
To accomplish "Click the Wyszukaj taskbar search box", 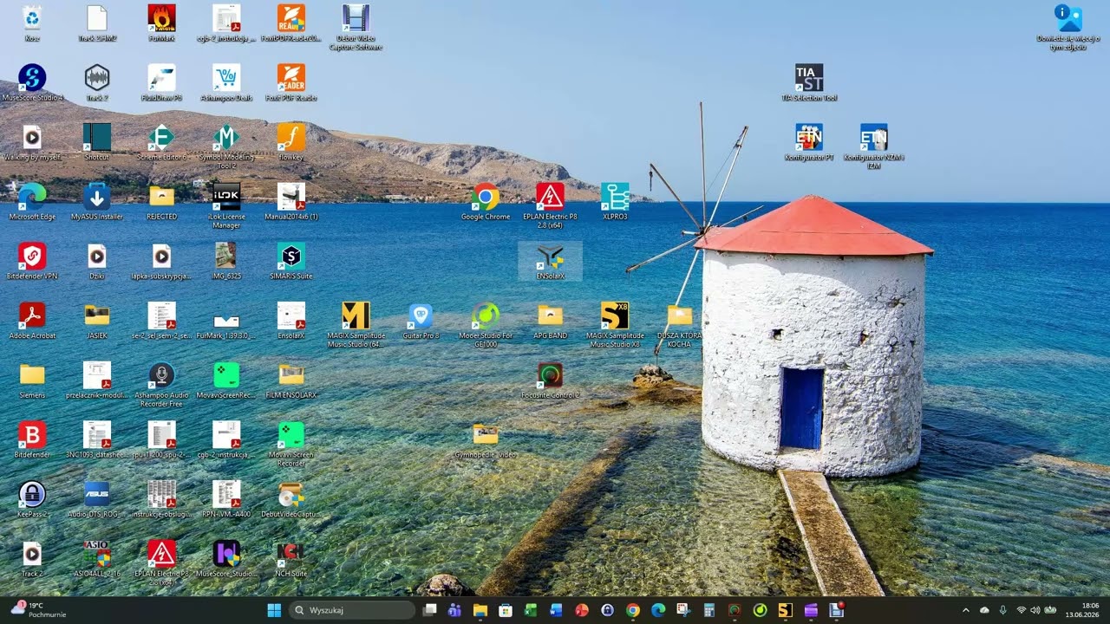I will point(353,610).
